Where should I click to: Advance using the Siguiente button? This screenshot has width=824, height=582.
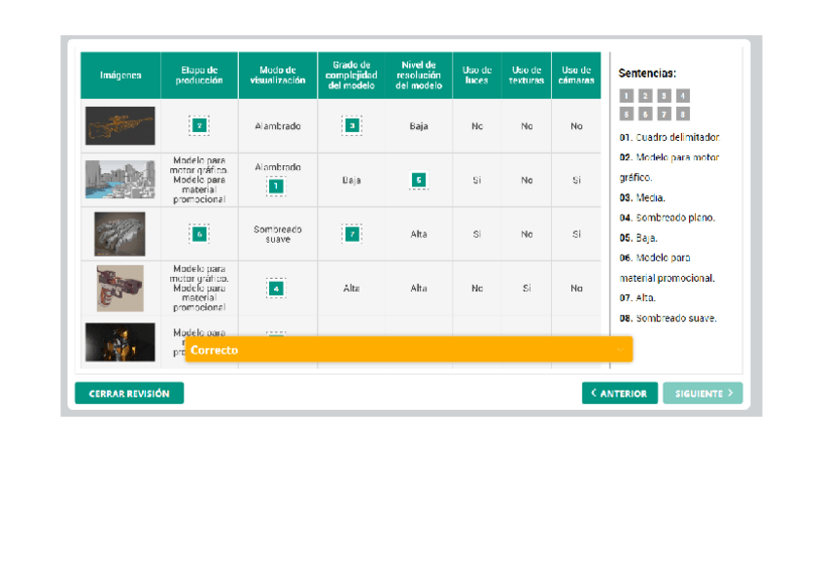click(703, 394)
